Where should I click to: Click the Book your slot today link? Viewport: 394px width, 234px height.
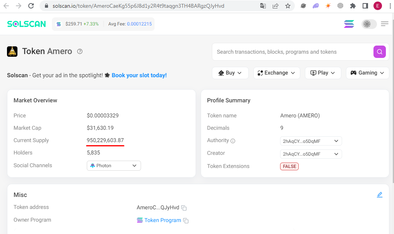coord(139,75)
